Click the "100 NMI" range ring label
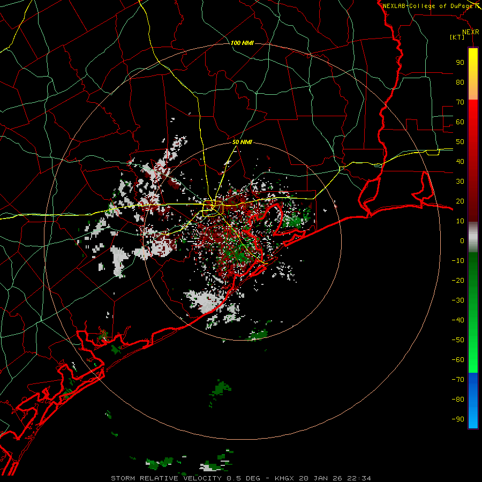The height and width of the screenshot is (482, 482). 242,43
